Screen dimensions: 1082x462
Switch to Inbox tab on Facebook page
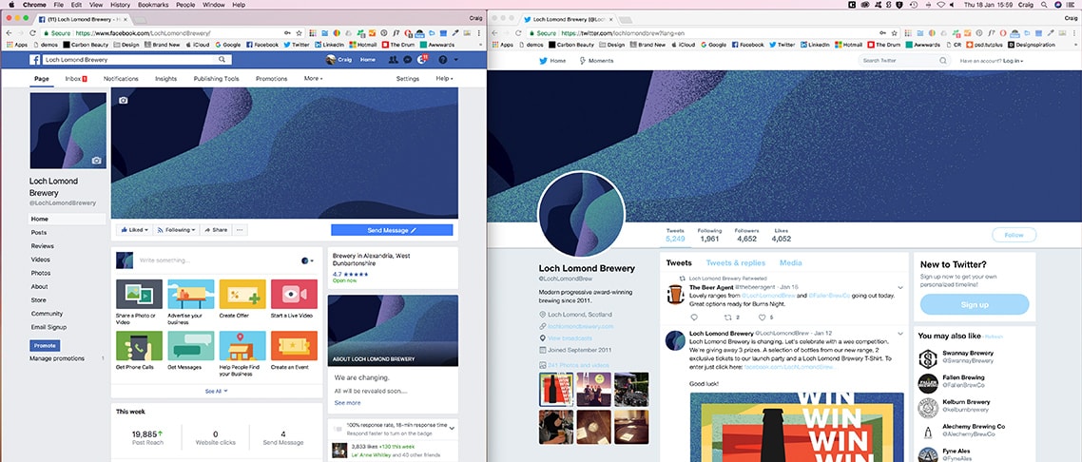coord(76,79)
